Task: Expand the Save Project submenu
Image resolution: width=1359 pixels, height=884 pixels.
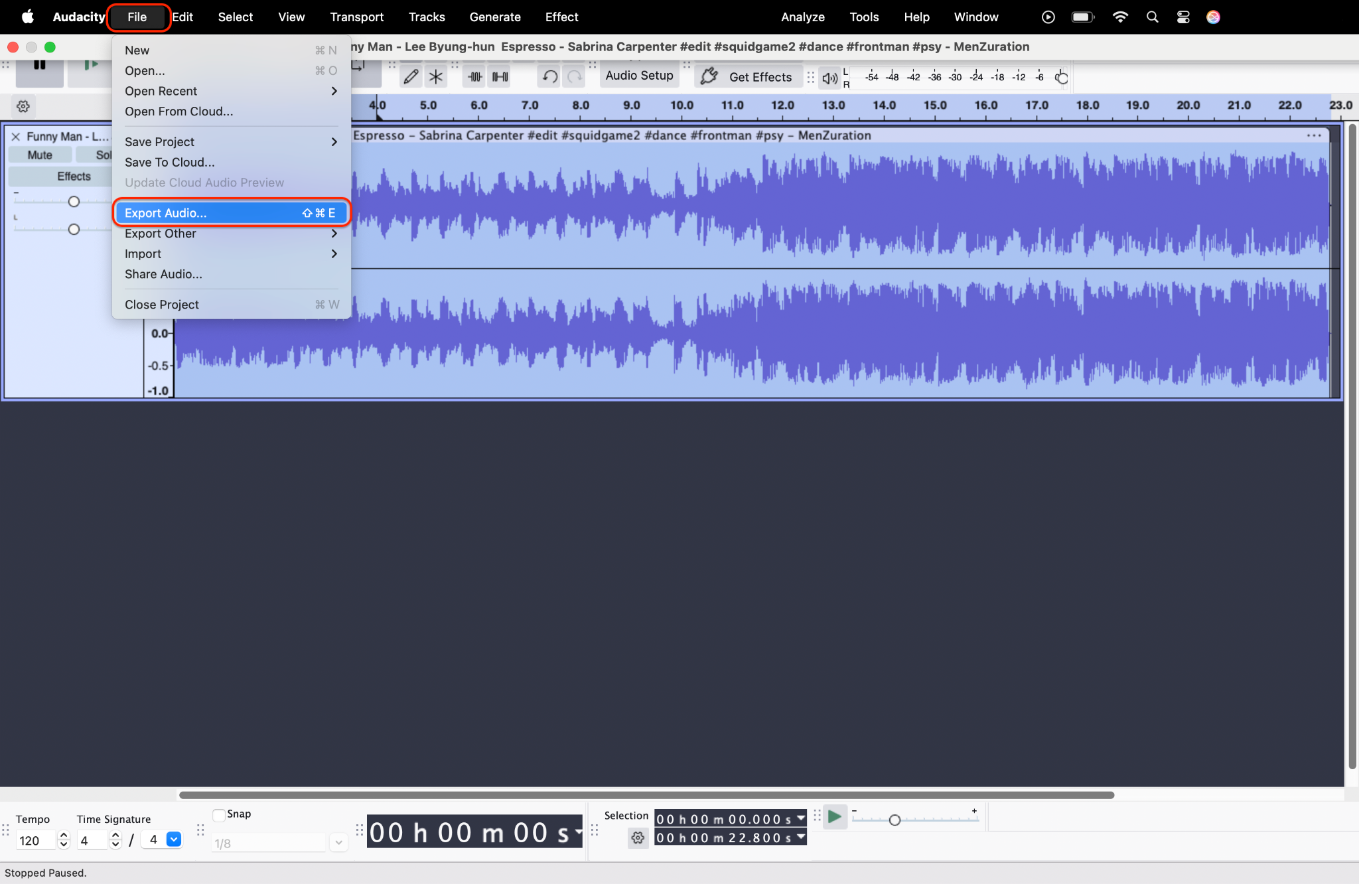Action: (x=231, y=142)
